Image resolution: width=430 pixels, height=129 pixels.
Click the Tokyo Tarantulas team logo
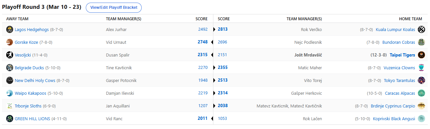(x=421, y=80)
